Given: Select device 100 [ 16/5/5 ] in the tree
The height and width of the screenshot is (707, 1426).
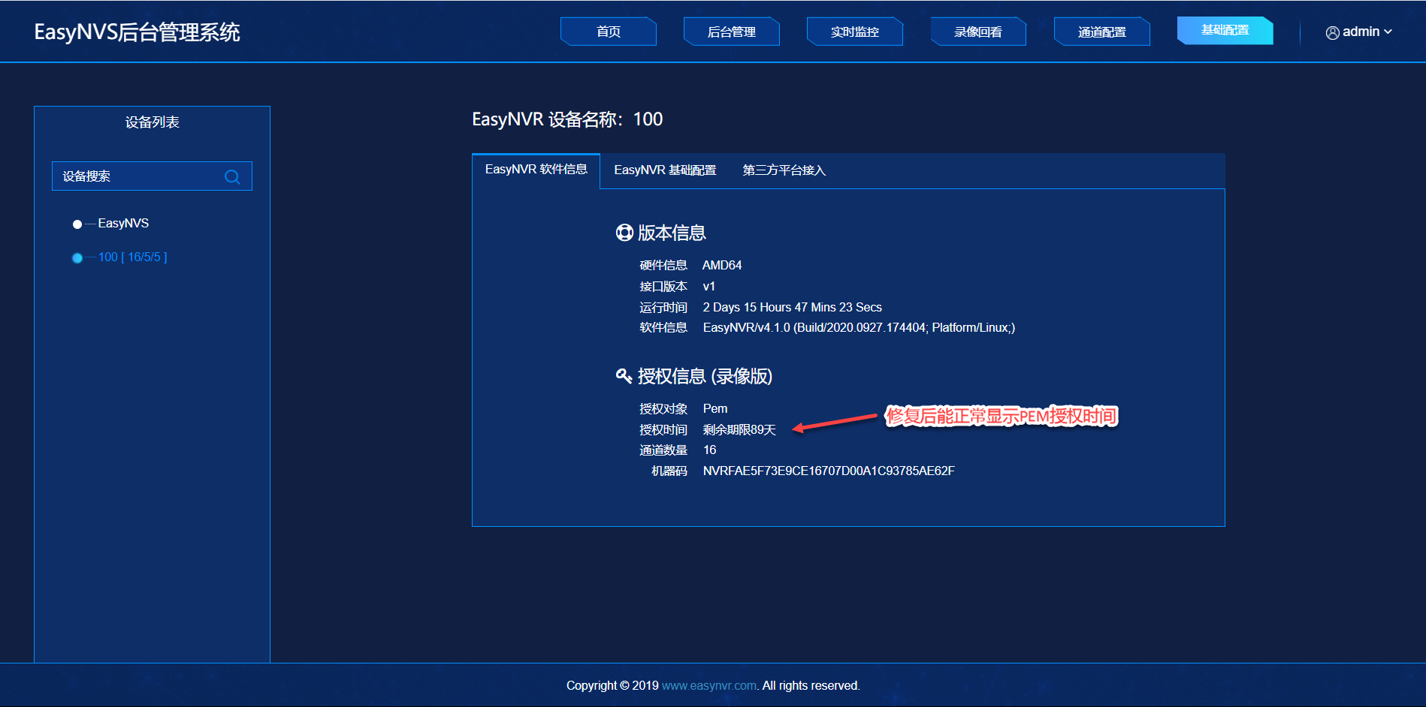Looking at the screenshot, I should (x=133, y=257).
